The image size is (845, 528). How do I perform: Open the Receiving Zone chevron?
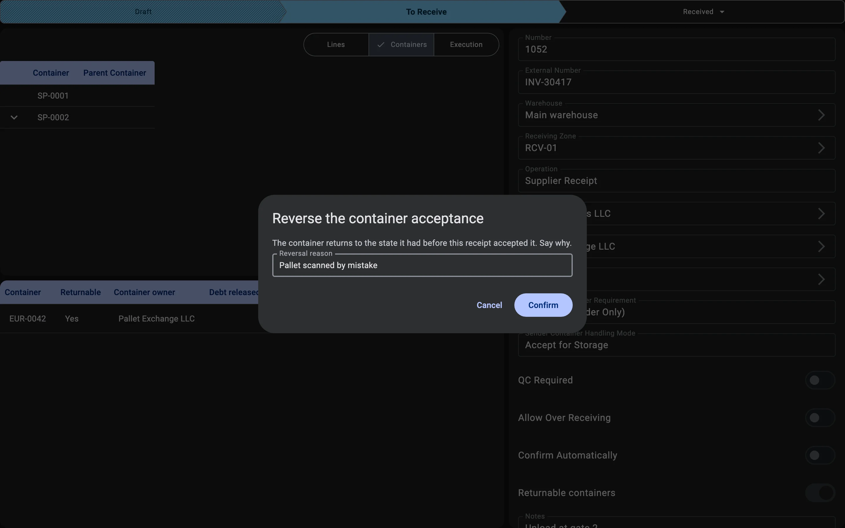point(821,148)
